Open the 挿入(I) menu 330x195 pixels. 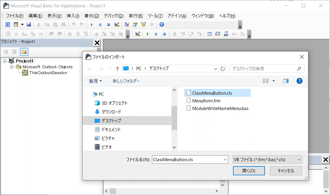click(73, 16)
